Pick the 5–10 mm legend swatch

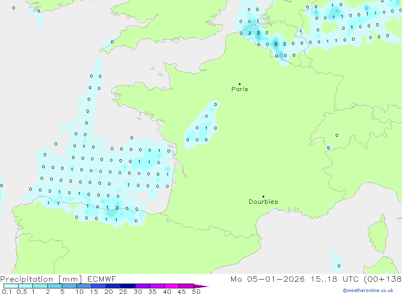point(70,286)
